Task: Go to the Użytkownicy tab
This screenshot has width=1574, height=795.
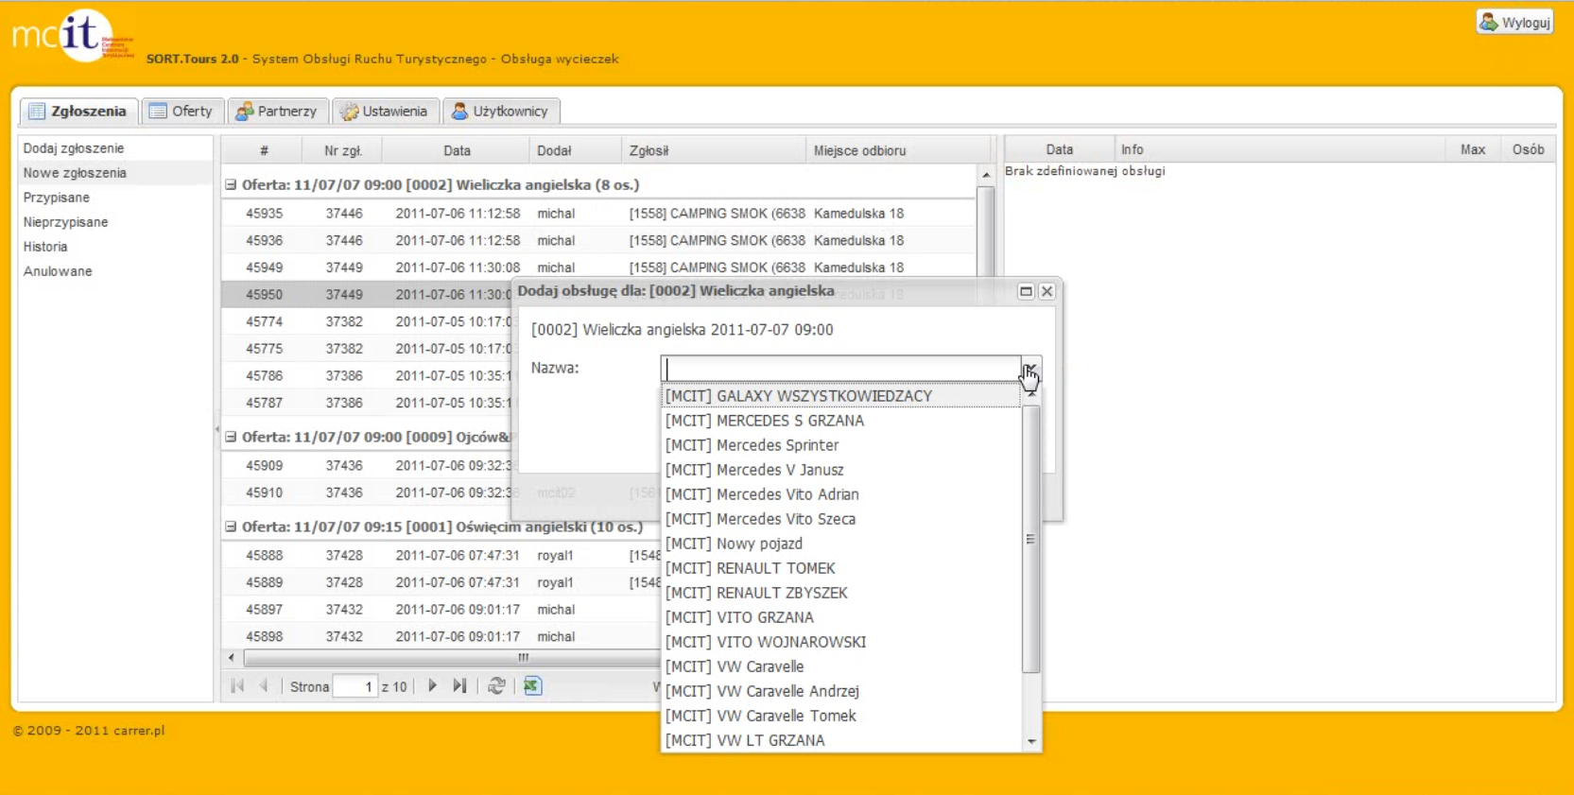Action: click(x=500, y=111)
